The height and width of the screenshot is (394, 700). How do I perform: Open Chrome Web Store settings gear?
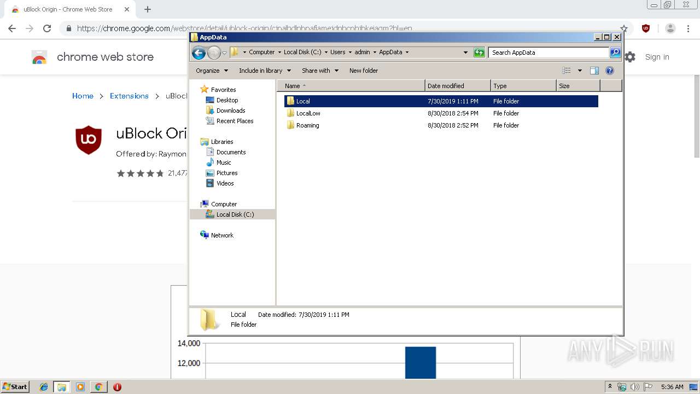[630, 57]
